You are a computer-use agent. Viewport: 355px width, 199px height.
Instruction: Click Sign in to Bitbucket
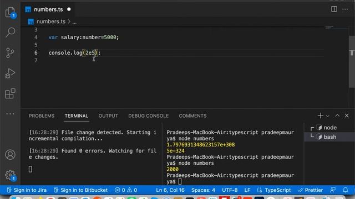pyautogui.click(x=80, y=190)
